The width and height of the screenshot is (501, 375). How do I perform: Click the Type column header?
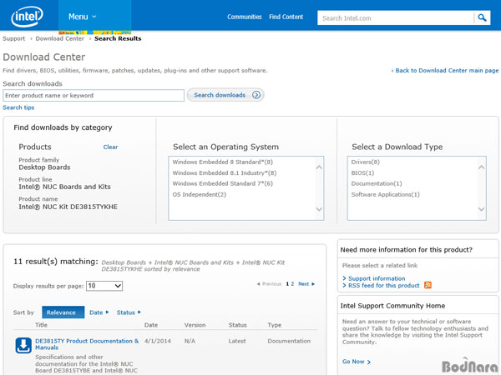(x=275, y=325)
